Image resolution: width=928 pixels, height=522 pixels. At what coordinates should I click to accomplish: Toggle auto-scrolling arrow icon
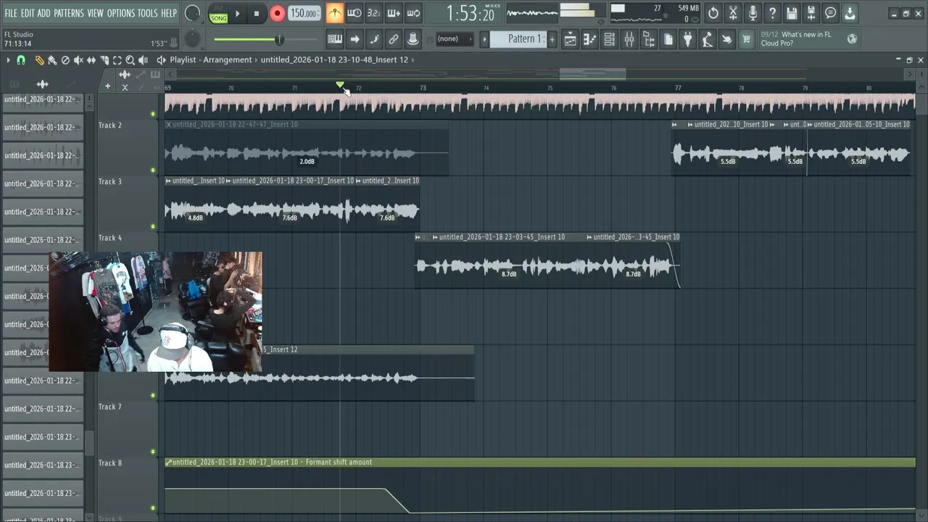(355, 39)
